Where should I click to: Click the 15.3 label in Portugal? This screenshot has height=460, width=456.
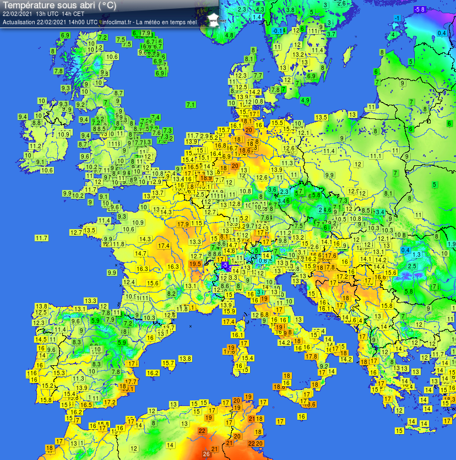click(x=59, y=373)
